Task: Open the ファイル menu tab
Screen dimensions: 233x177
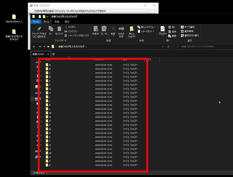Action: [36, 22]
